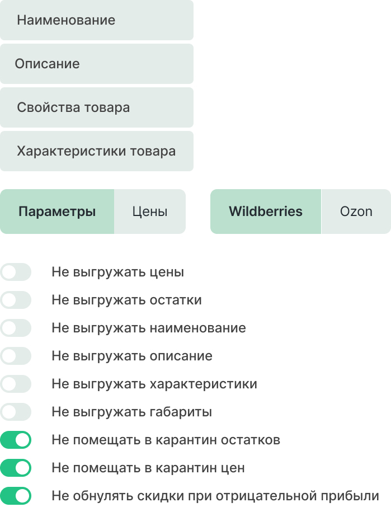Turn on 'Не выгружать наименование' toggle
This screenshot has width=391, height=507.
pyautogui.click(x=16, y=328)
